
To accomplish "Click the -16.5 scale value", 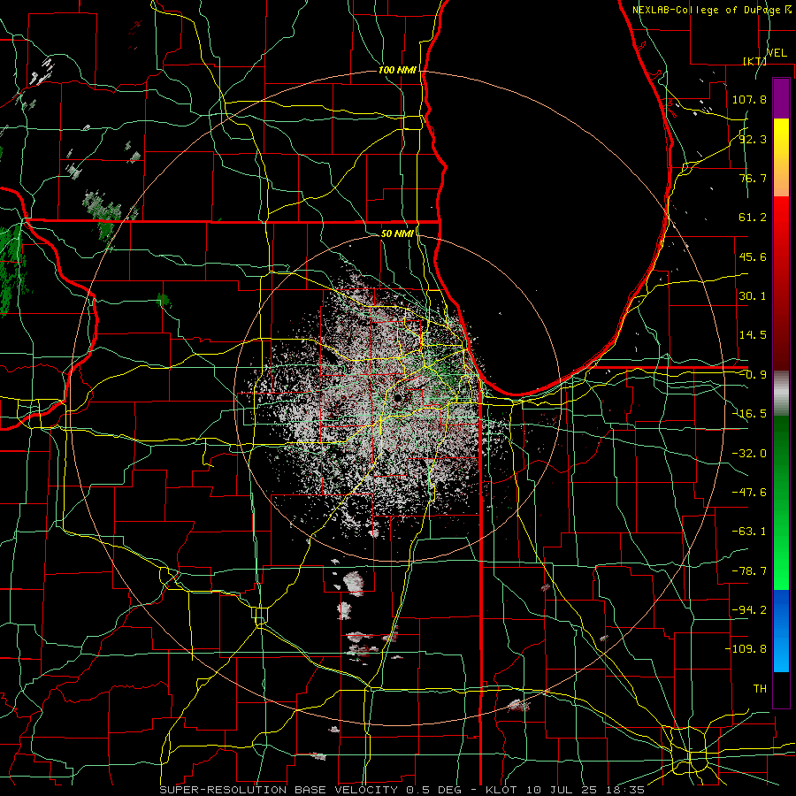I will coord(749,414).
